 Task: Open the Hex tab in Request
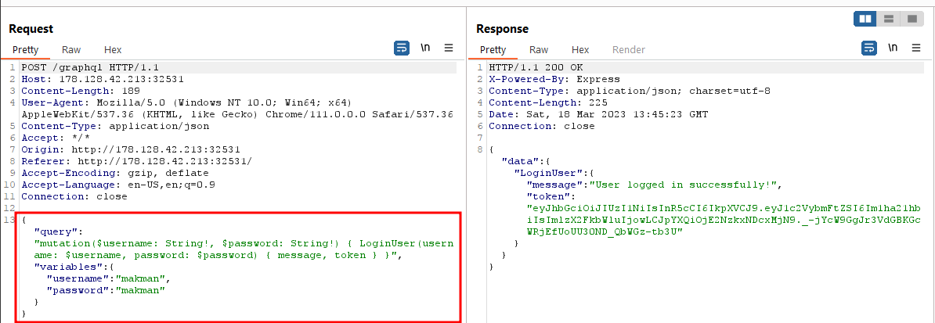pos(113,49)
